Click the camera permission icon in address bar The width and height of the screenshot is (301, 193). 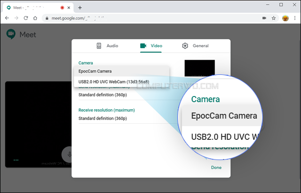(264, 18)
